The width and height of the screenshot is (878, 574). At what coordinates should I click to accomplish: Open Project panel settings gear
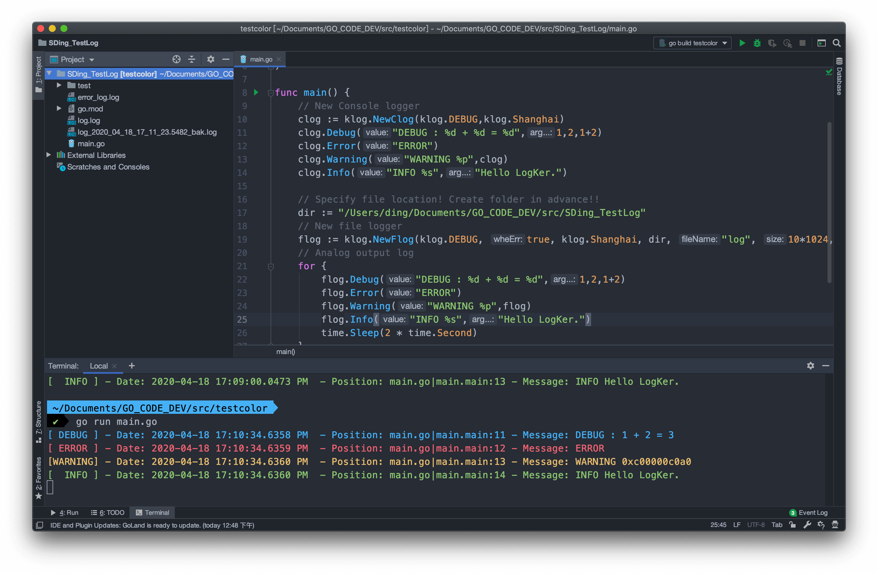click(211, 59)
